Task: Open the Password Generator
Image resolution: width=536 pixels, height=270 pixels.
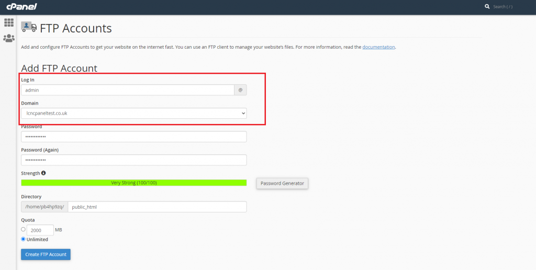Action: [282, 183]
